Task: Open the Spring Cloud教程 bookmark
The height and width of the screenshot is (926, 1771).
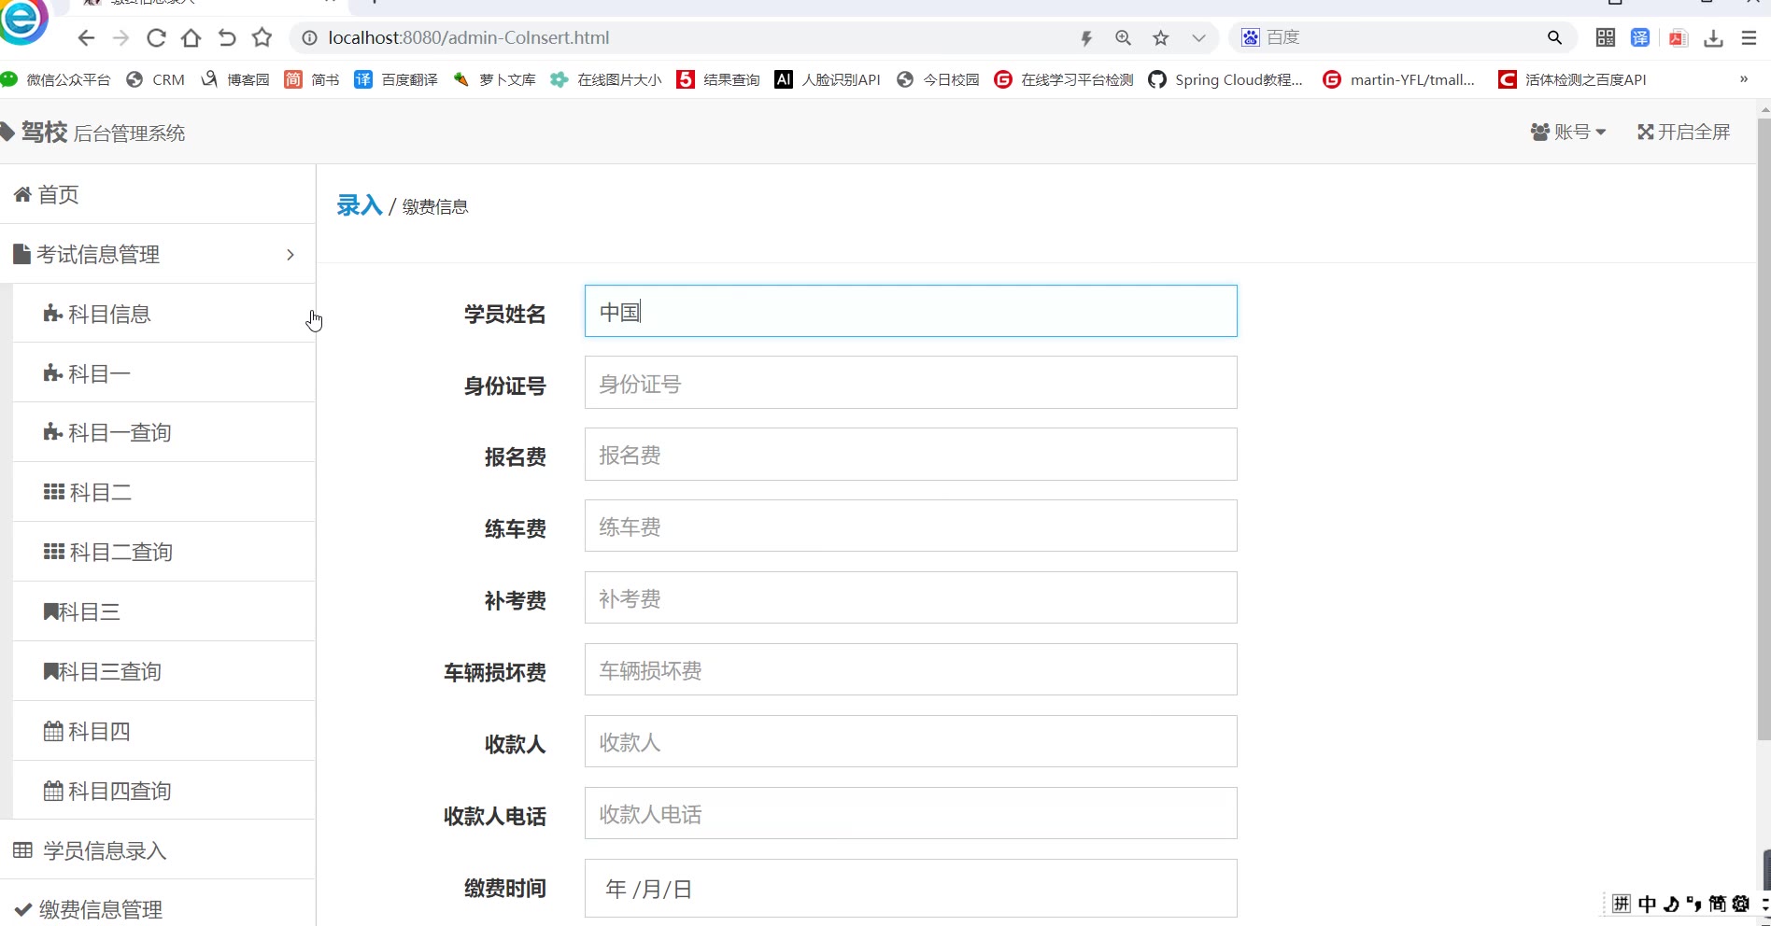Action: [1226, 80]
